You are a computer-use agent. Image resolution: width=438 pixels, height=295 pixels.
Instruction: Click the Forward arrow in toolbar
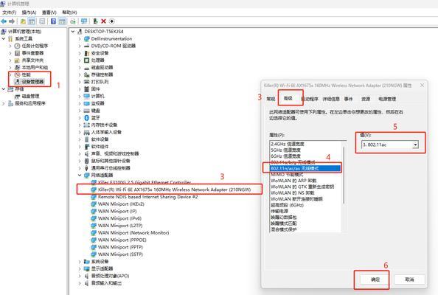(x=12, y=21)
